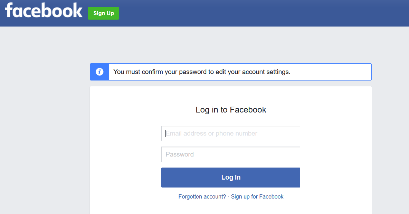Click the letter f of the facebook logo

pyautogui.click(x=10, y=10)
